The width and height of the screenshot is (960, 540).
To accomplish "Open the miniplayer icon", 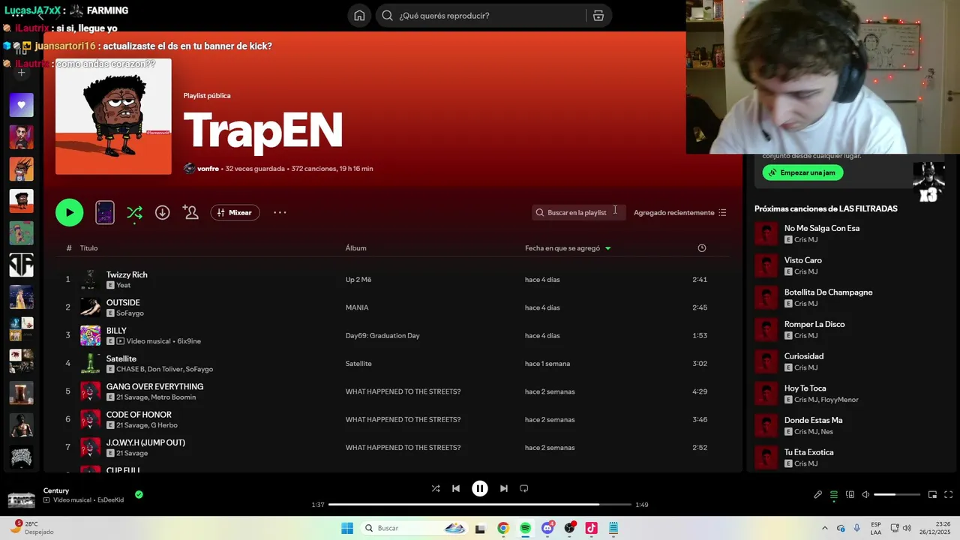I will (932, 495).
